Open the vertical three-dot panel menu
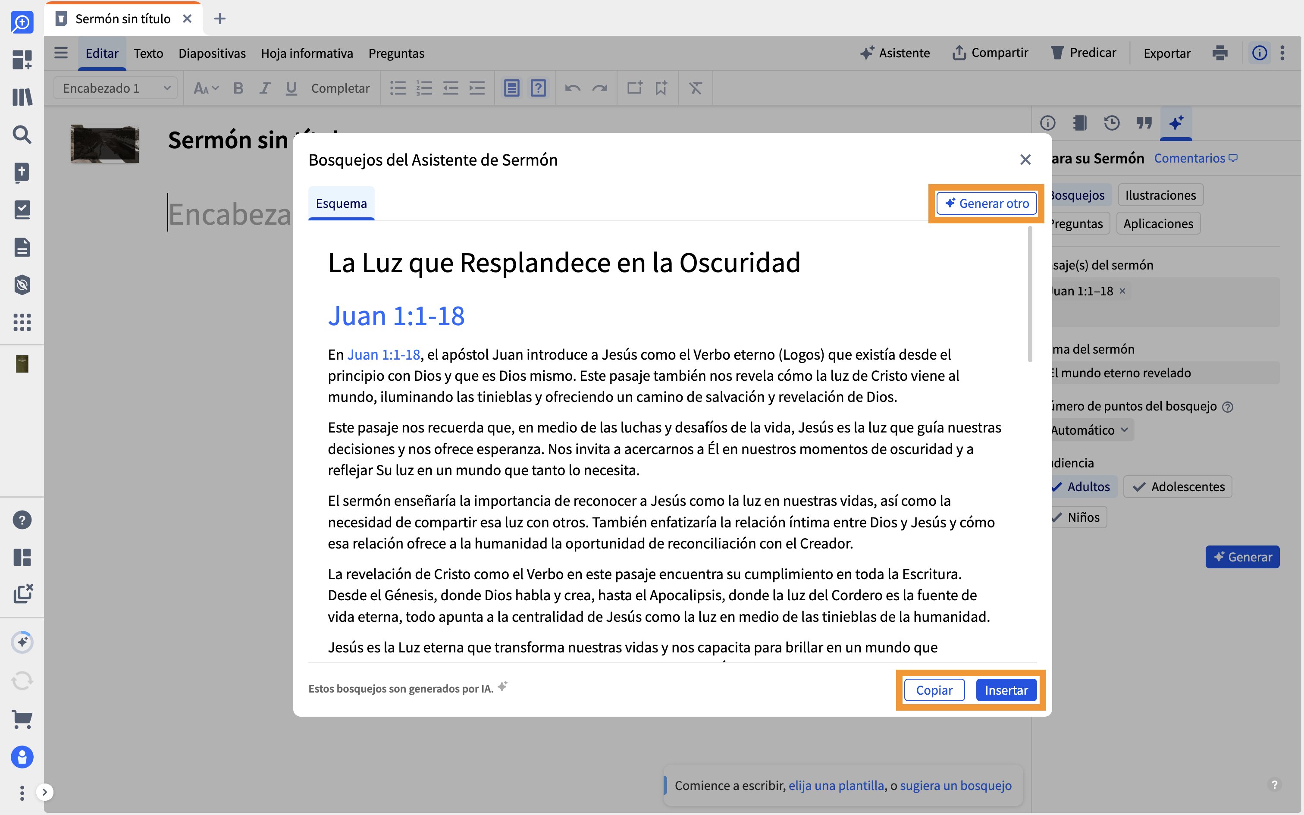 1282,53
